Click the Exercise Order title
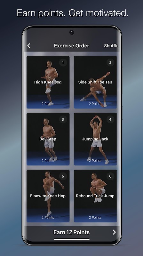143x256 pixels. pyautogui.click(x=72, y=46)
